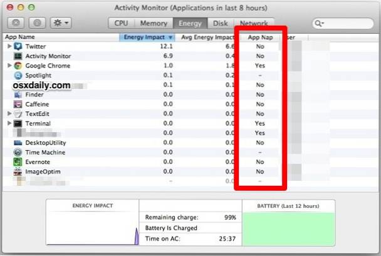This screenshot has width=381, height=256.
Task: Click the Caffeine app icon
Action: (18, 105)
